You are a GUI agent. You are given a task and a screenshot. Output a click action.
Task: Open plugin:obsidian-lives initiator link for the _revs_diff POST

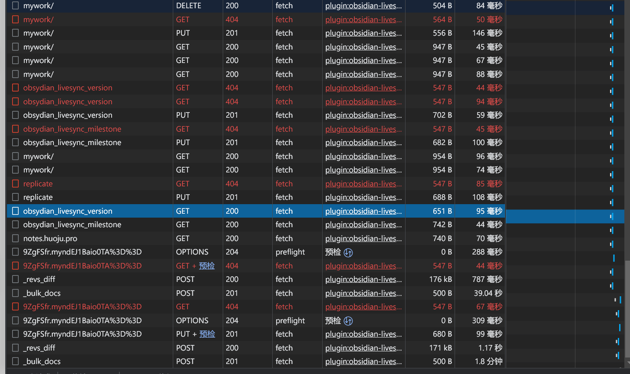[x=363, y=279]
